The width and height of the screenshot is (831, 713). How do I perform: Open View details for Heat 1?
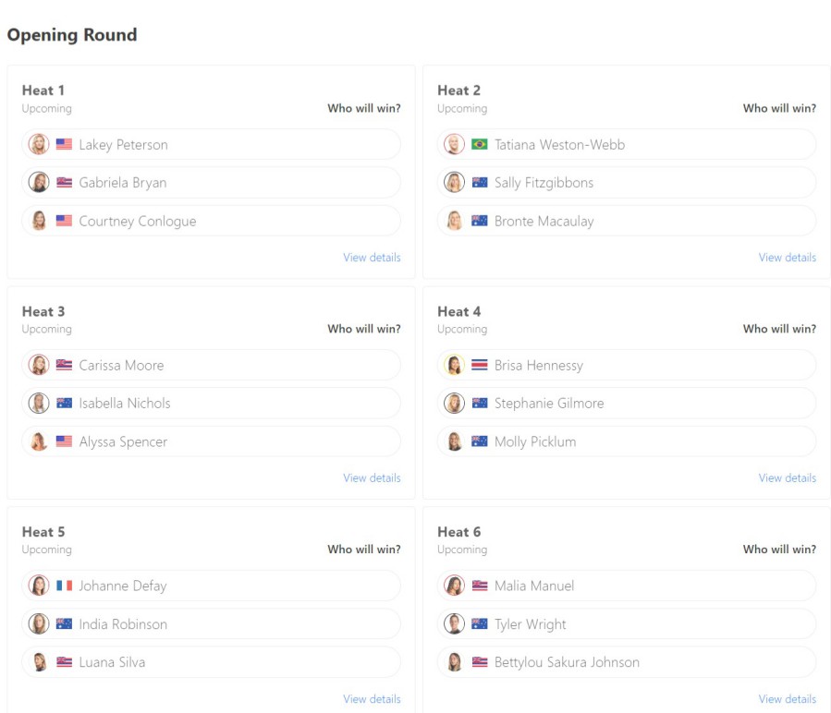pos(372,258)
